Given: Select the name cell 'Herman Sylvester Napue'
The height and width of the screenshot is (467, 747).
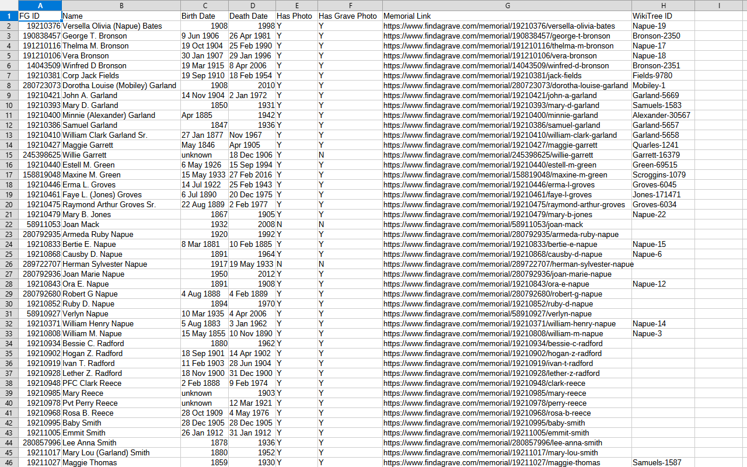Looking at the screenshot, I should tap(121, 264).
